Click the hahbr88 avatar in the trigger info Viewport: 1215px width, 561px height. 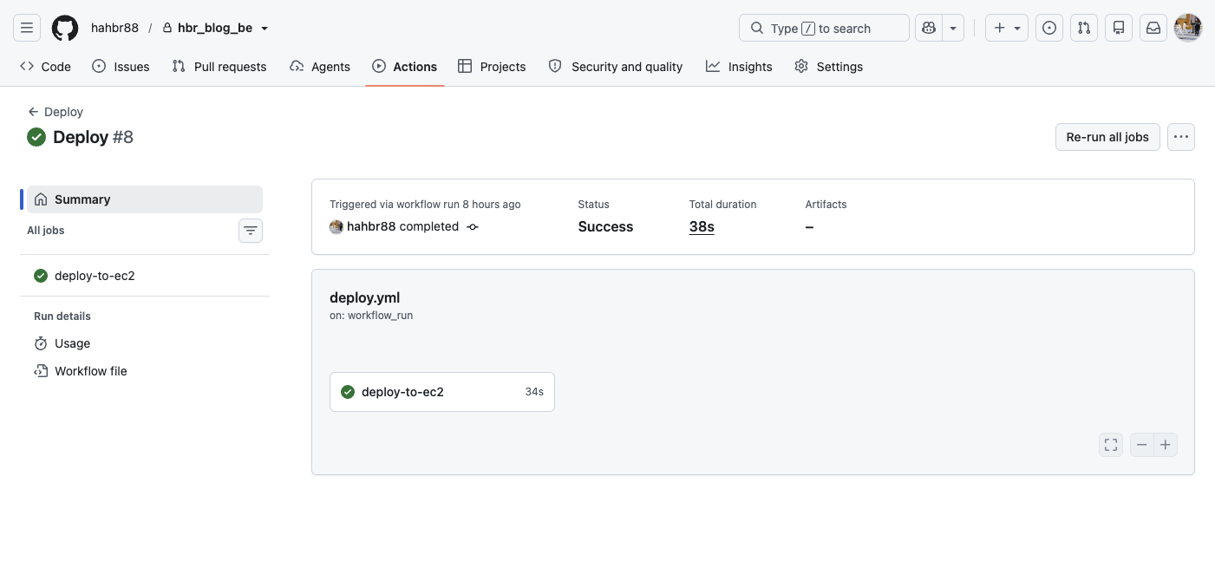(x=336, y=226)
